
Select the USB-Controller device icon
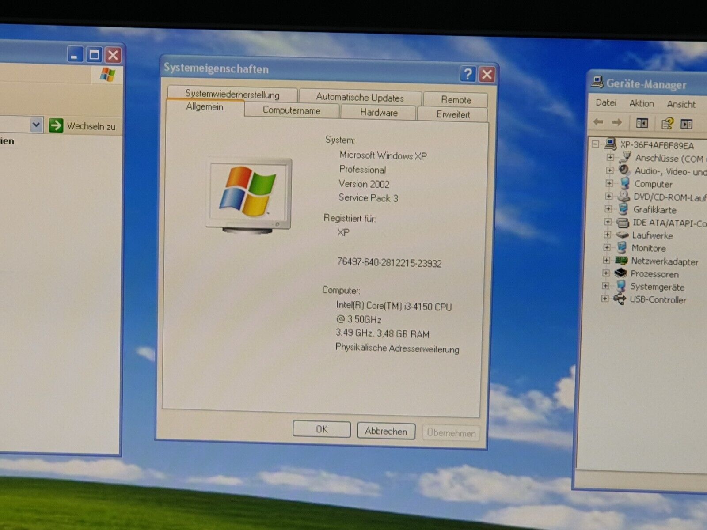coord(620,299)
